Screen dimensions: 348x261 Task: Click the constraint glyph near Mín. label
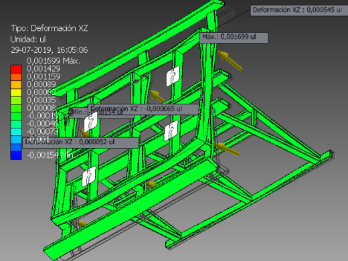click(x=90, y=122)
